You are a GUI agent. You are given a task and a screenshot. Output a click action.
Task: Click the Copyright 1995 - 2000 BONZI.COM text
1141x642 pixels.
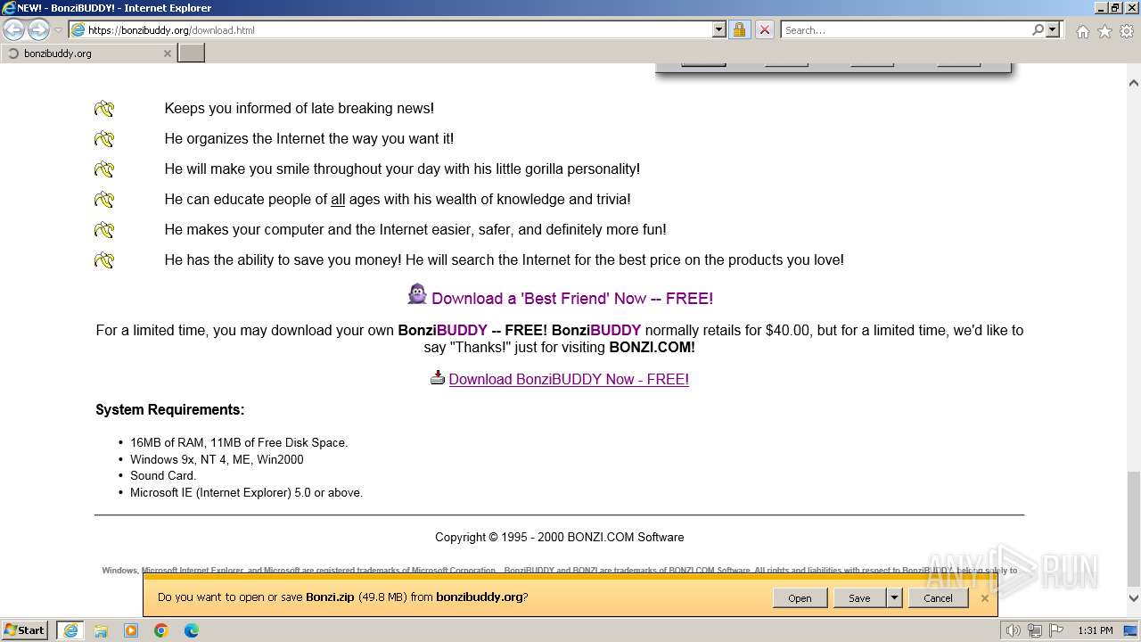pos(560,537)
